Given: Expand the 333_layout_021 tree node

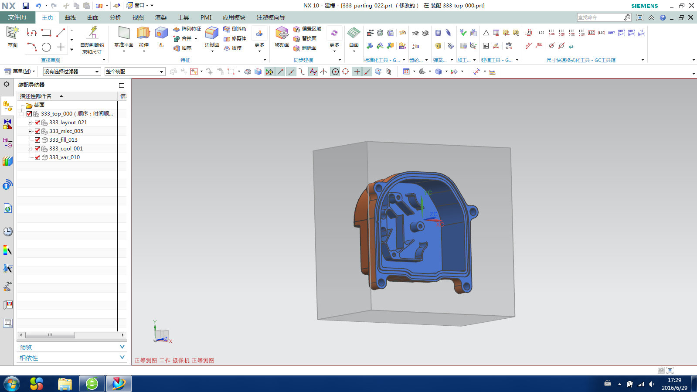Looking at the screenshot, I should coord(30,123).
